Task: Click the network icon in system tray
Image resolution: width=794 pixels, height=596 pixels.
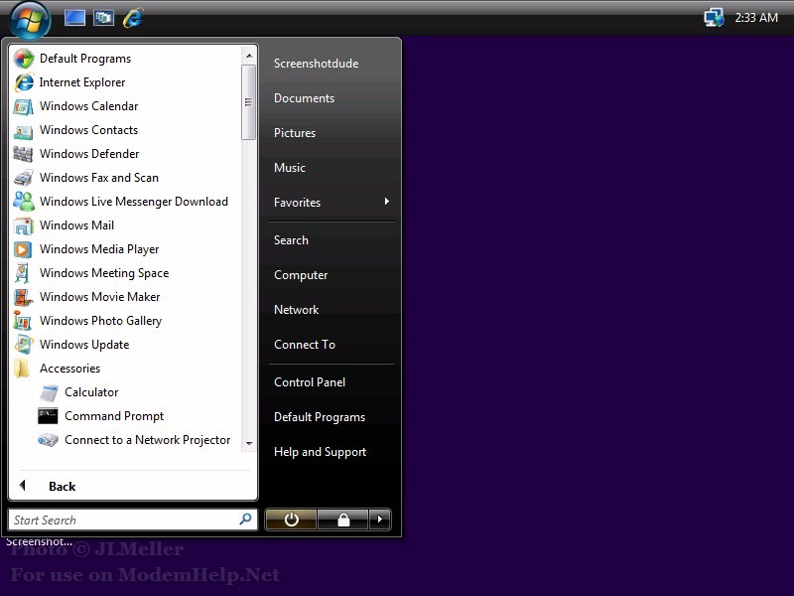Action: 714,18
